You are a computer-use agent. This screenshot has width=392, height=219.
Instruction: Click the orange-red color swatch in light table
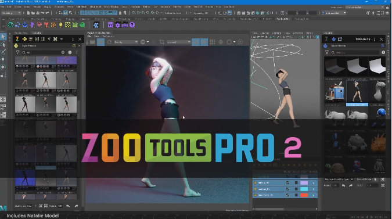[x=304, y=195]
